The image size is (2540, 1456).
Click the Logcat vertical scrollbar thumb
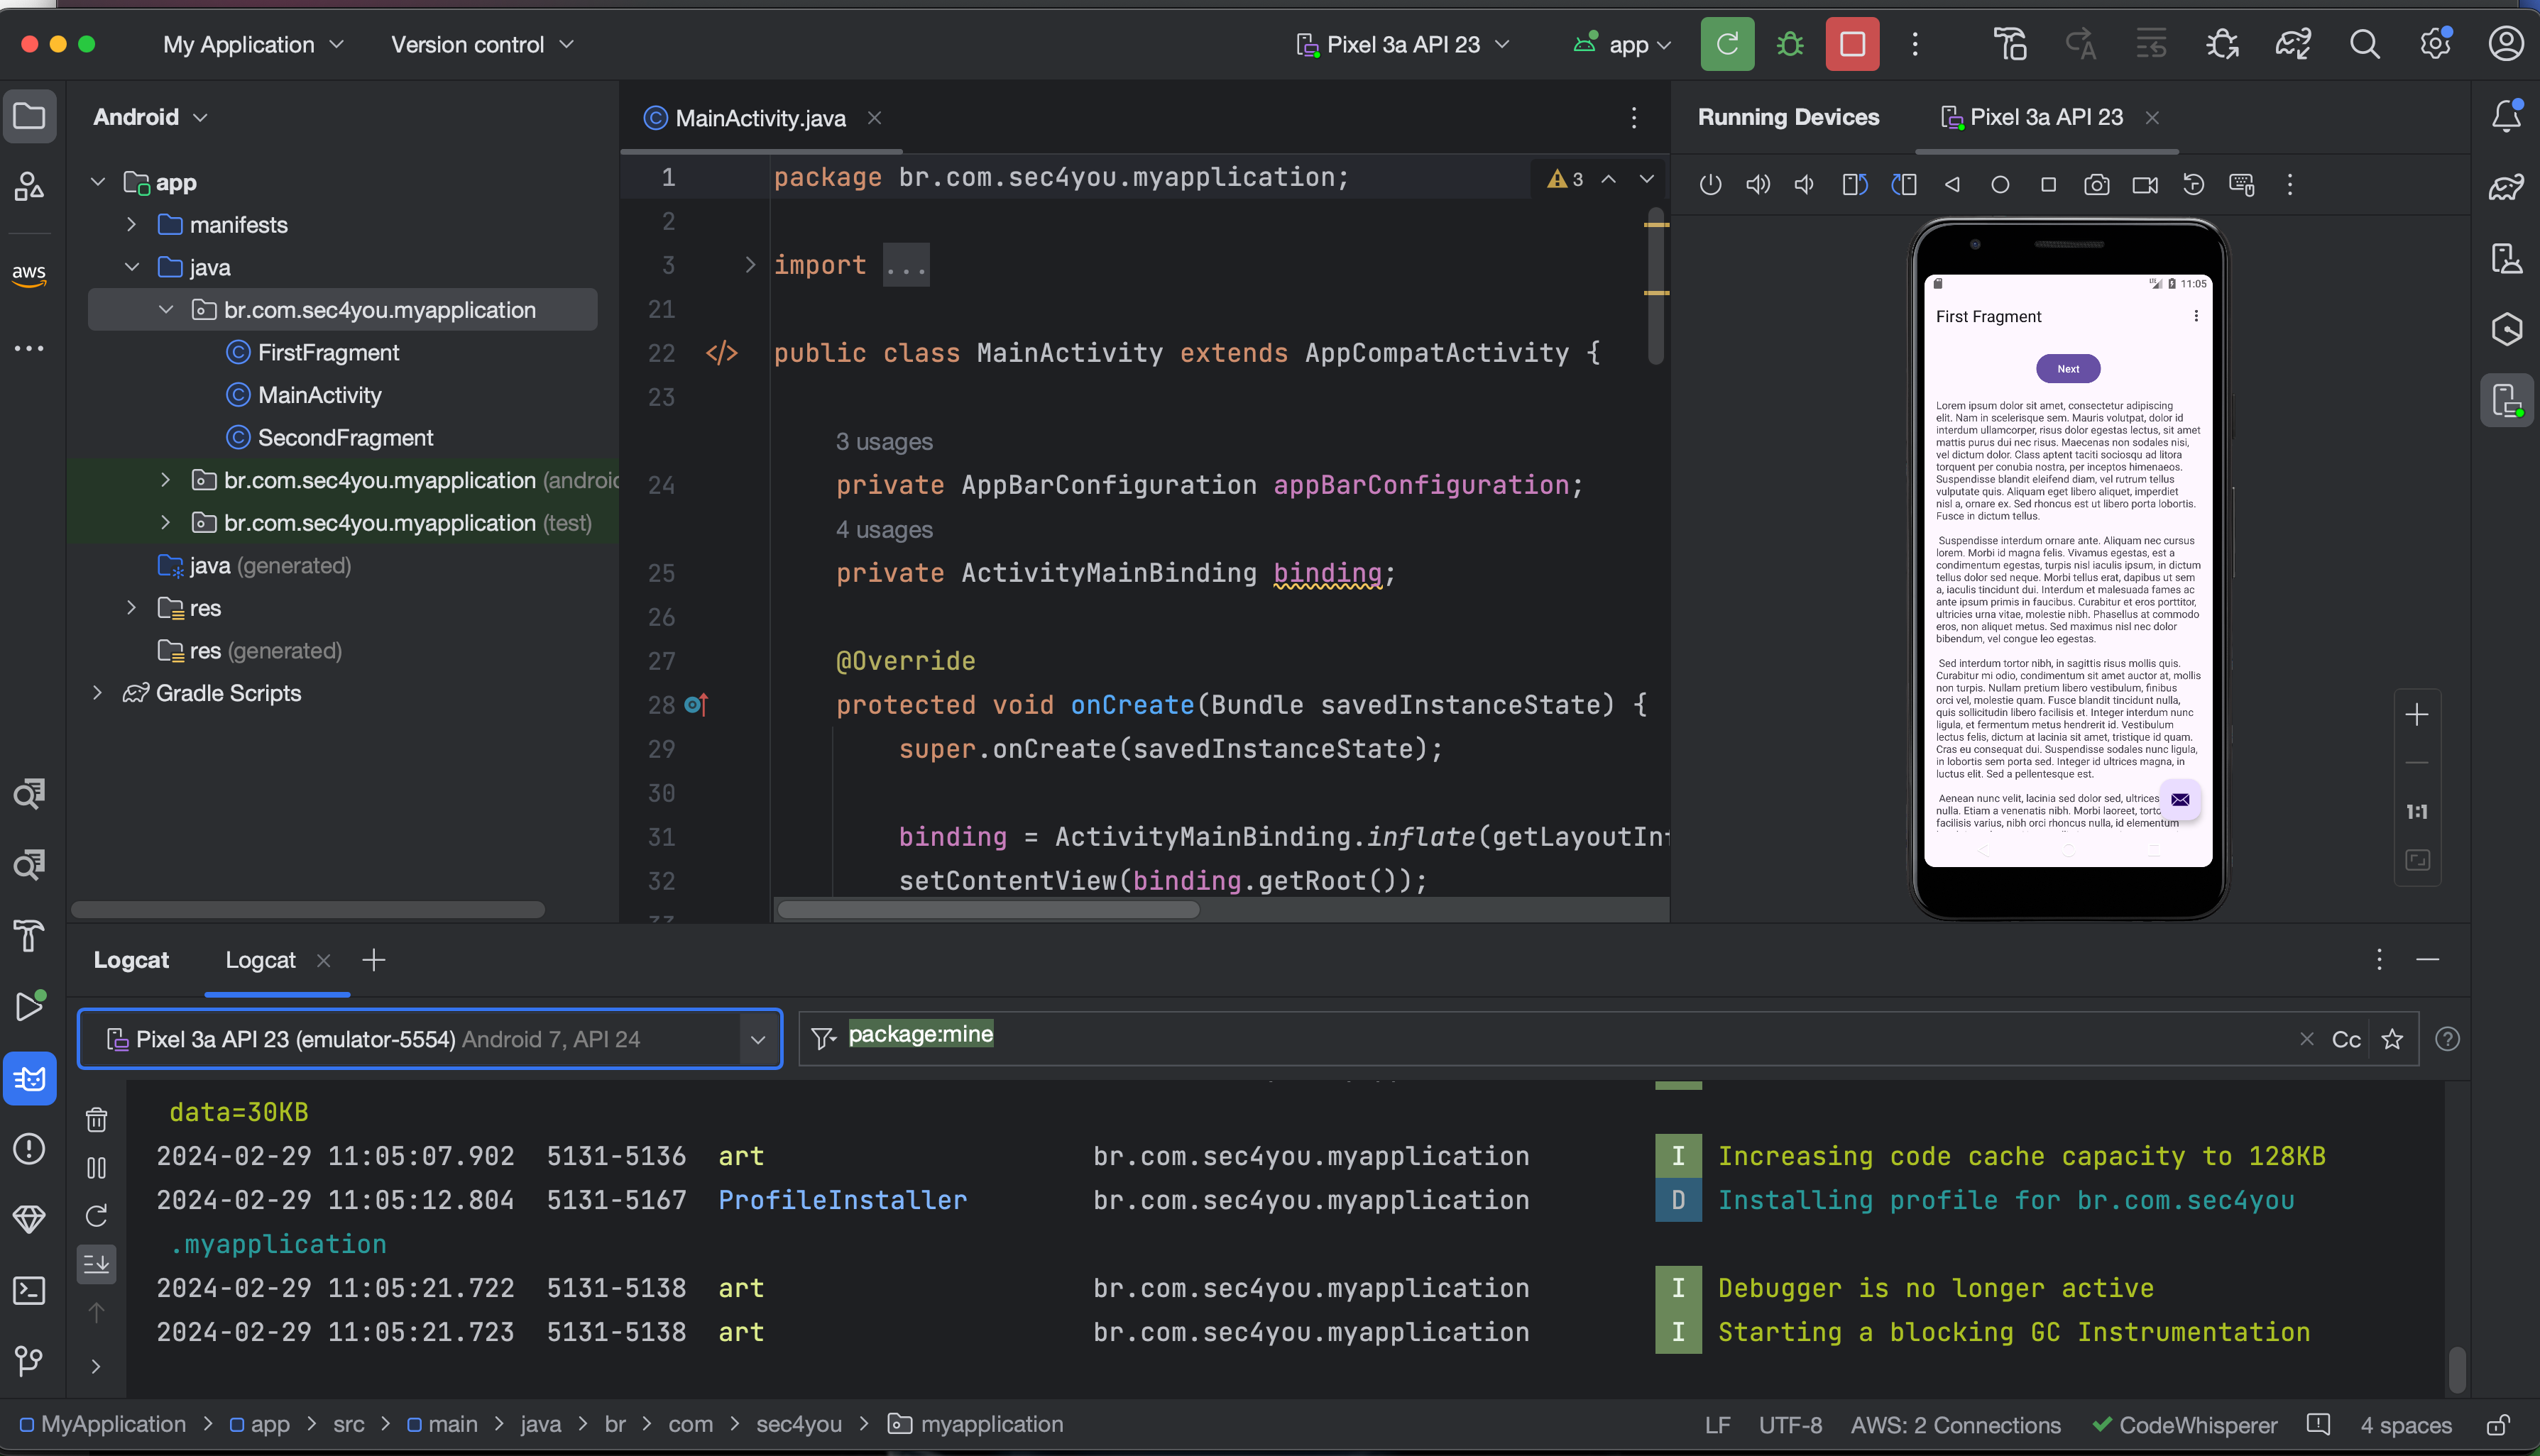point(2456,1370)
